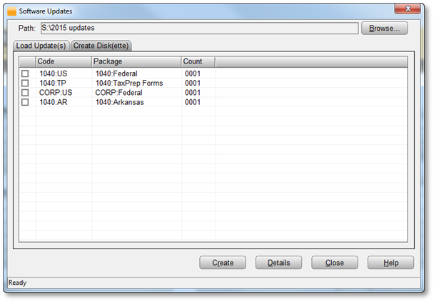Enable the 1040:TP TaxPrep Forms checkbox
Image resolution: width=434 pixels, height=302 pixels.
[25, 84]
